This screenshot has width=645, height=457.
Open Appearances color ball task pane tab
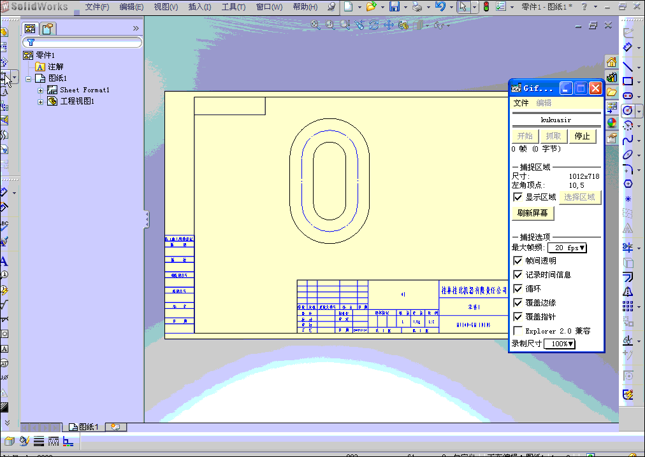612,123
